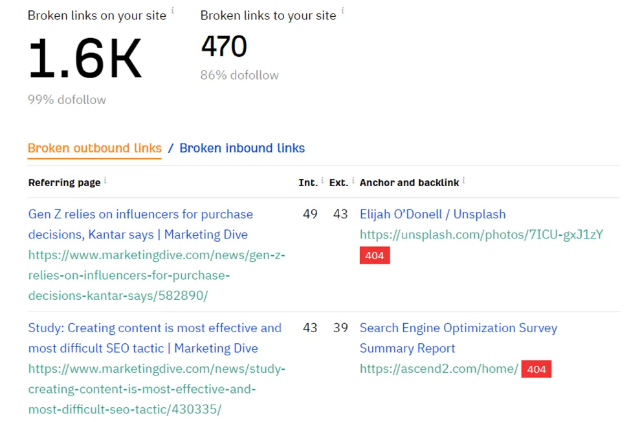The height and width of the screenshot is (422, 631).
Task: Select the Broken outbound links tab
Action: click(x=94, y=148)
